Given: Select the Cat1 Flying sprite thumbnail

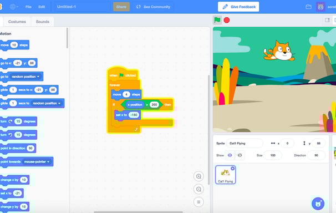Looking at the screenshot, I should [225, 175].
